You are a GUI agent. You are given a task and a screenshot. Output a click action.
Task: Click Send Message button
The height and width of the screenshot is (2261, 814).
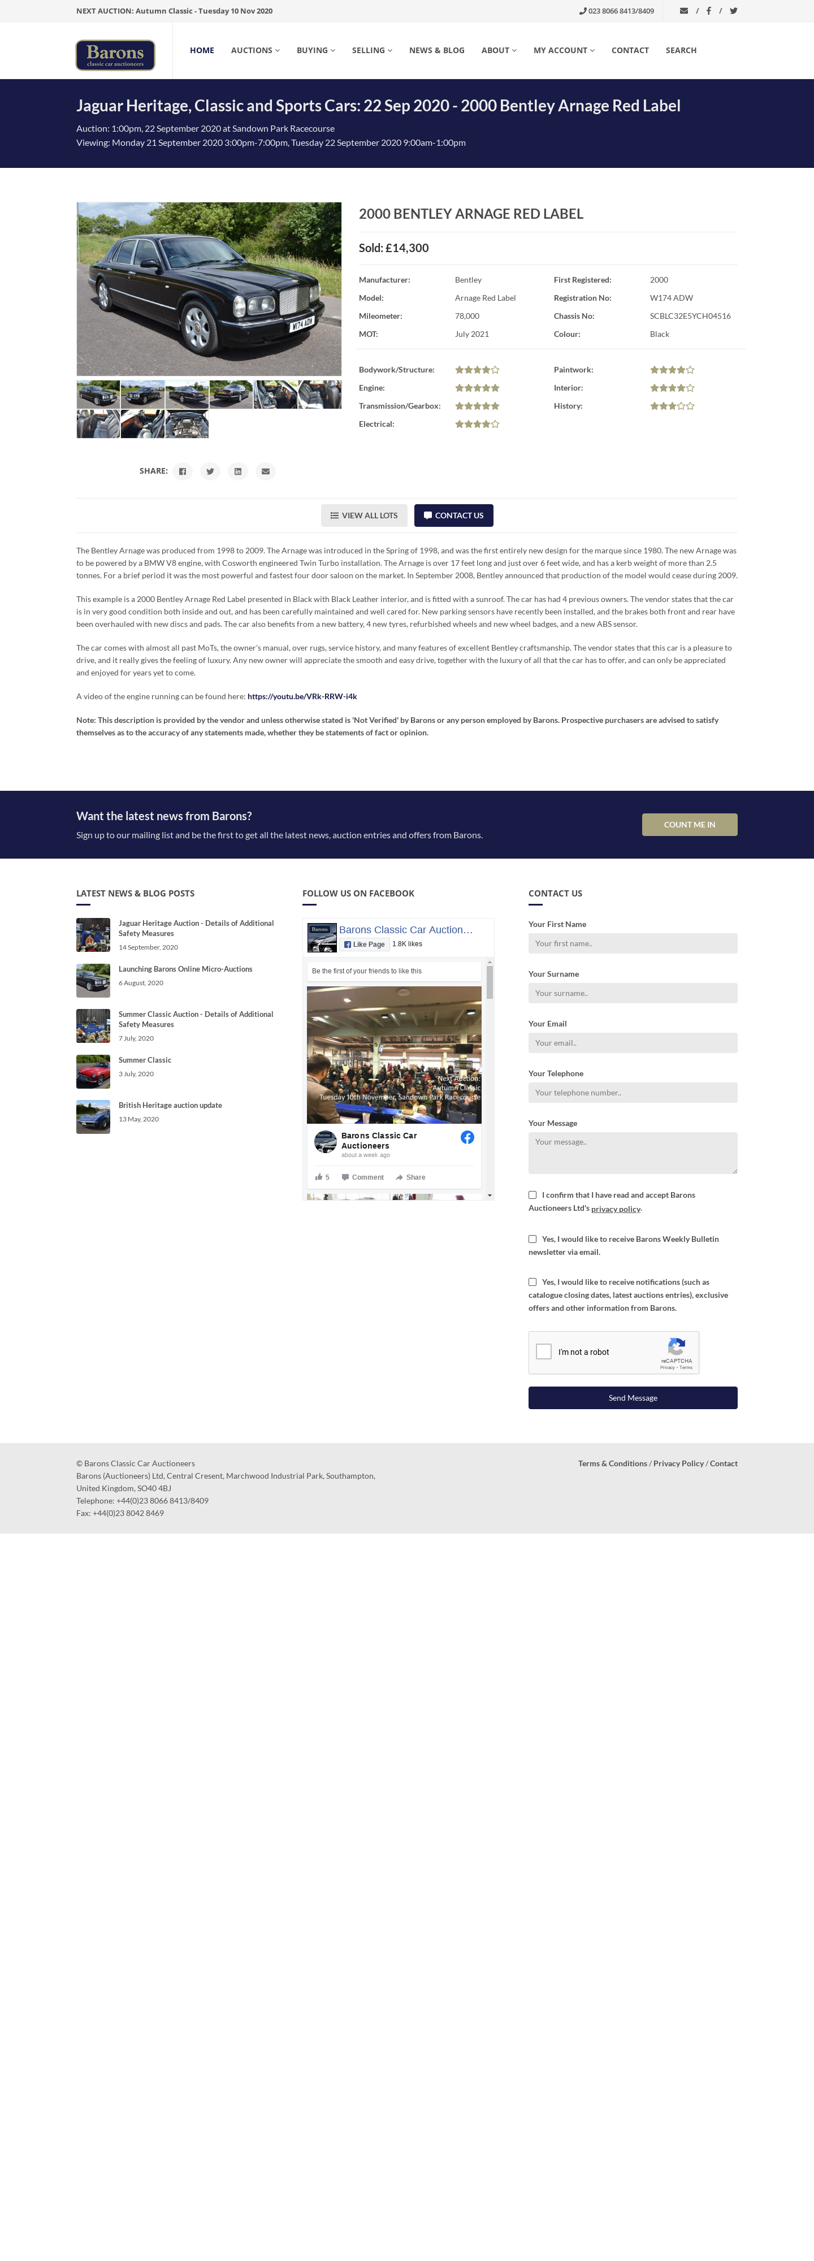[x=632, y=1397]
